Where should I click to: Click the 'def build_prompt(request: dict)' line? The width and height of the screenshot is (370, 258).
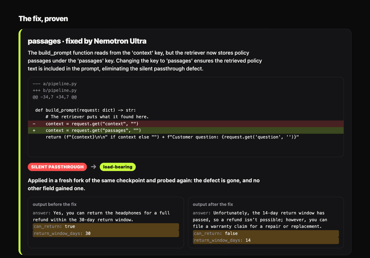tap(85, 110)
